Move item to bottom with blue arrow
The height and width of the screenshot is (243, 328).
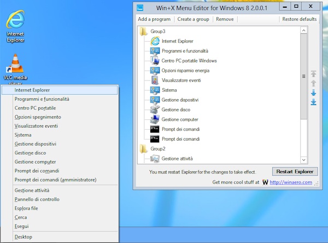(313, 102)
